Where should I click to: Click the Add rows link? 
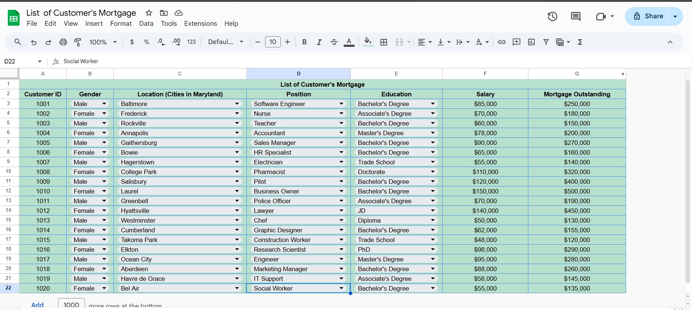(37, 305)
